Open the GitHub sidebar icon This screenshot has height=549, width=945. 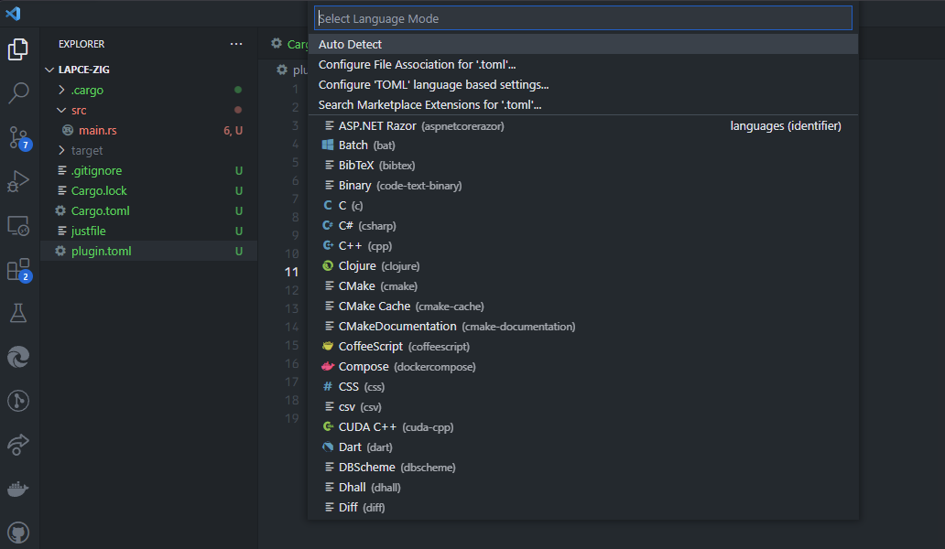(x=19, y=532)
